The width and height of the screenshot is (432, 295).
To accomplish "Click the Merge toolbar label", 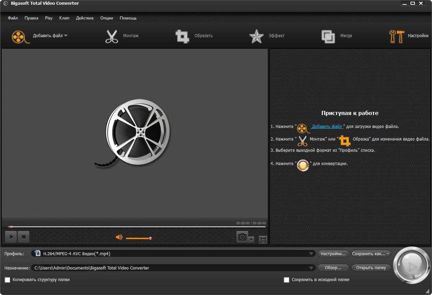I will coord(346,36).
